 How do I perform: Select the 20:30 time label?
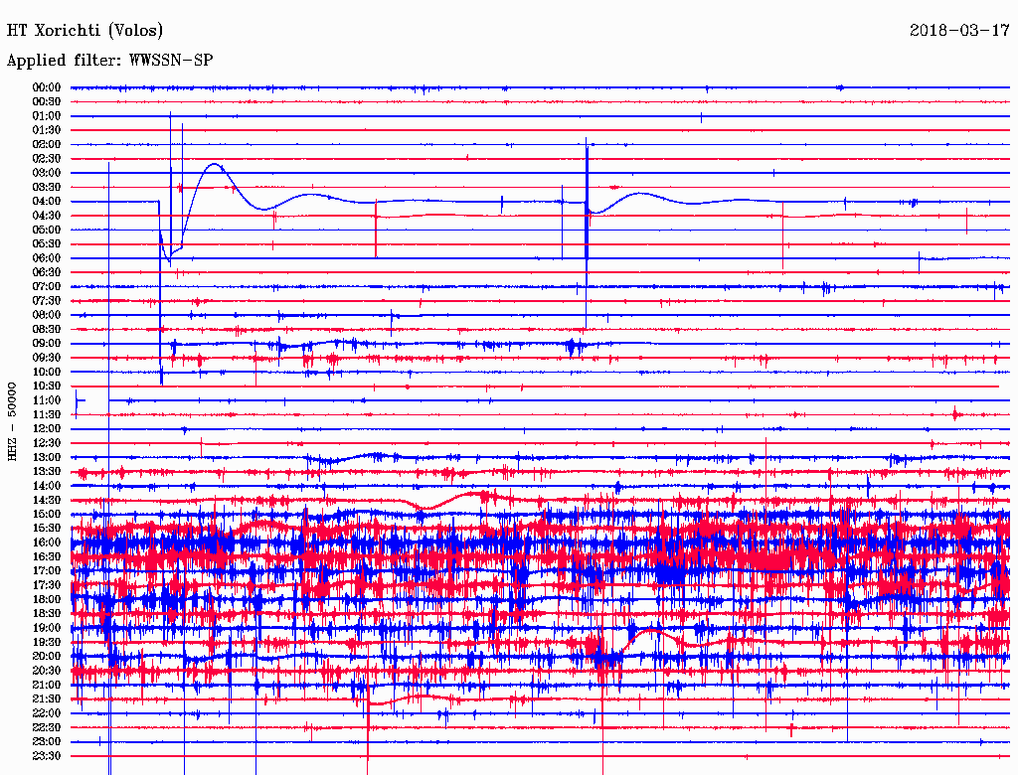[x=47, y=671]
